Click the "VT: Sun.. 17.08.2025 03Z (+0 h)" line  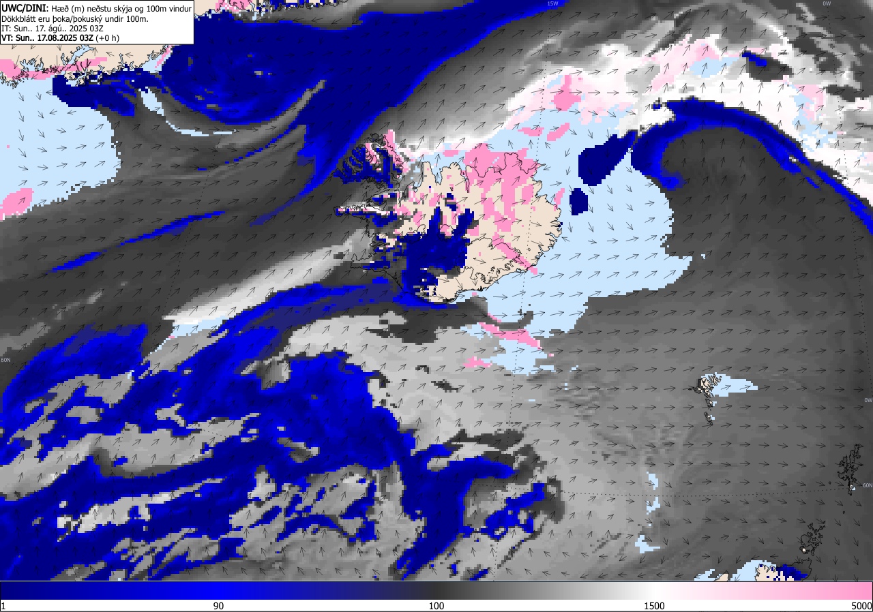tap(60, 38)
